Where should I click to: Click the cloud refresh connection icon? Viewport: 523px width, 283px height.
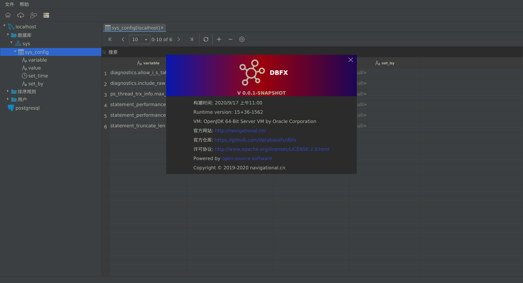[x=21, y=15]
